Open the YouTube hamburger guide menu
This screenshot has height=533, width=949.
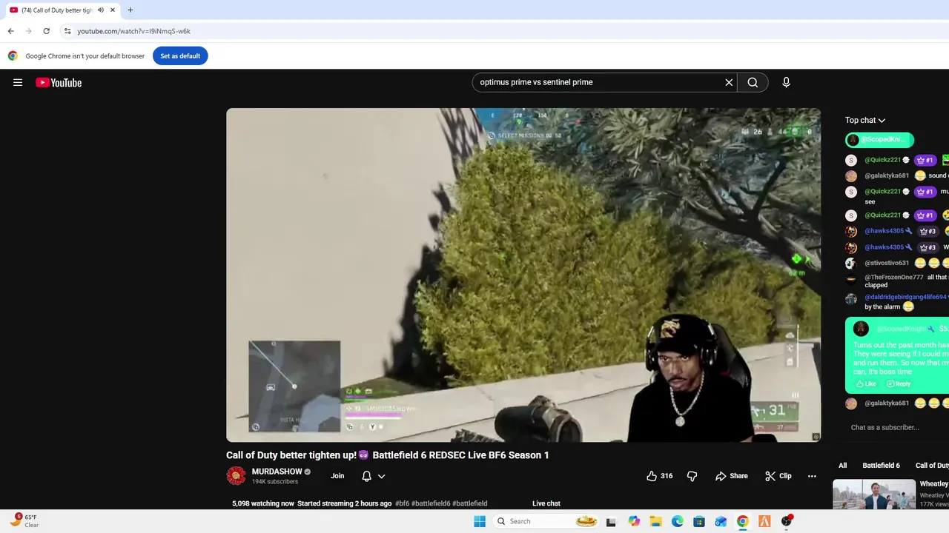click(x=18, y=82)
